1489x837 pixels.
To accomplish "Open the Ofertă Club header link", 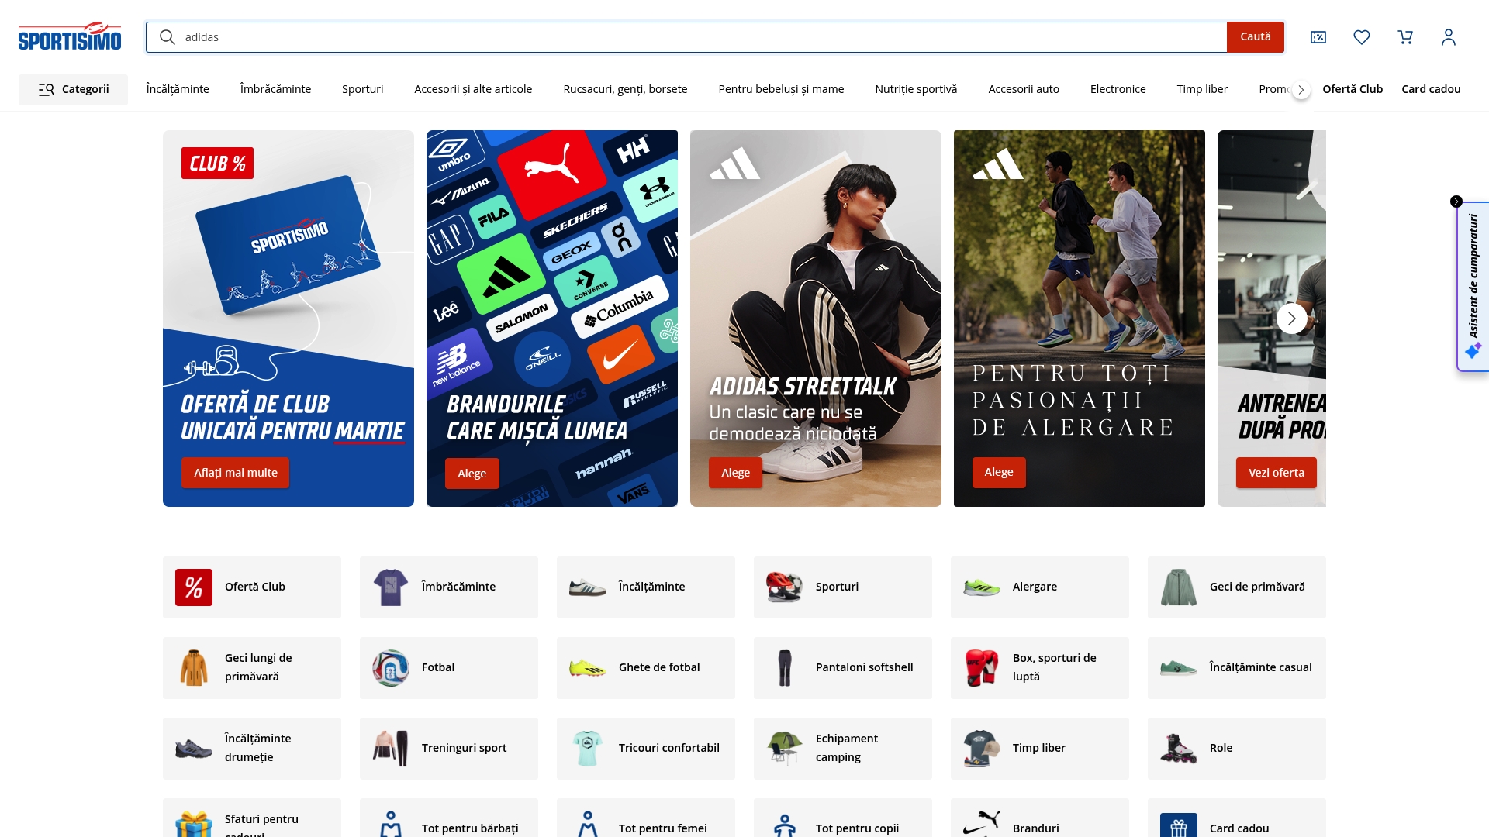I will (1353, 89).
